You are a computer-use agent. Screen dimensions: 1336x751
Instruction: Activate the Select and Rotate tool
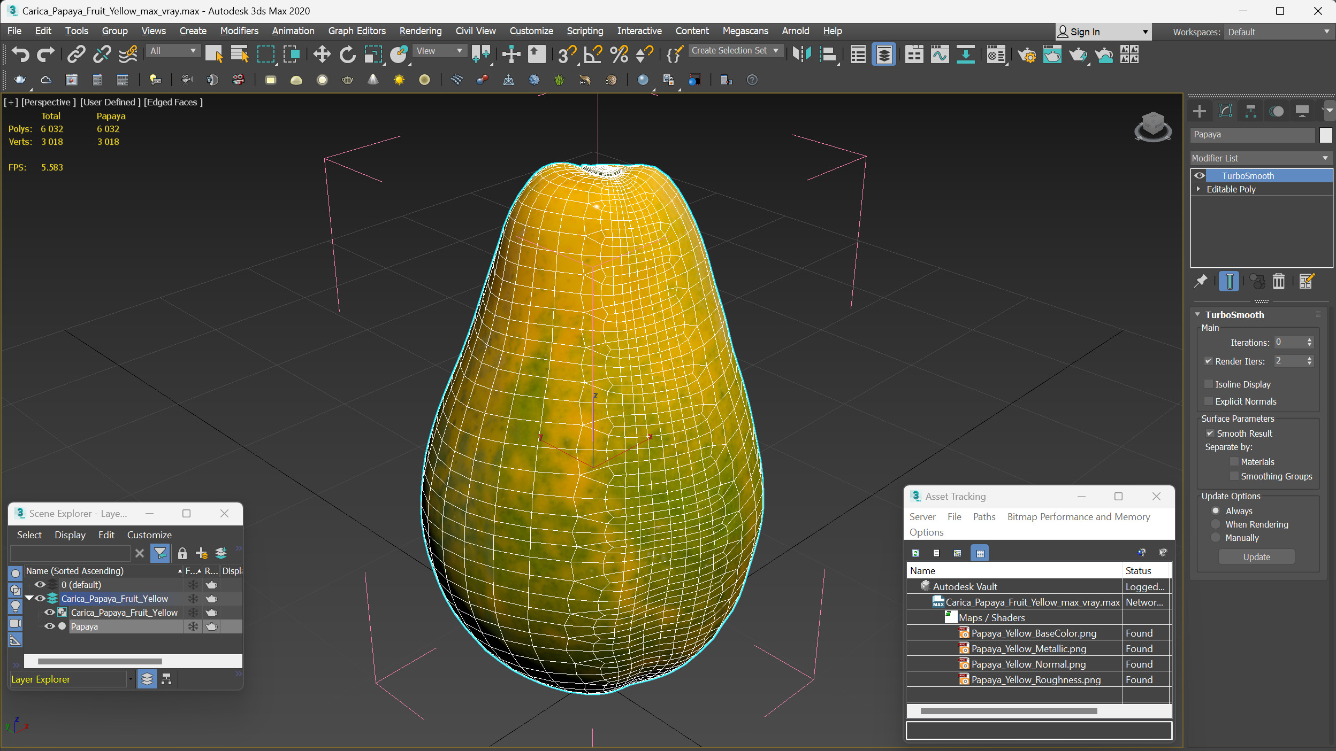pyautogui.click(x=347, y=54)
